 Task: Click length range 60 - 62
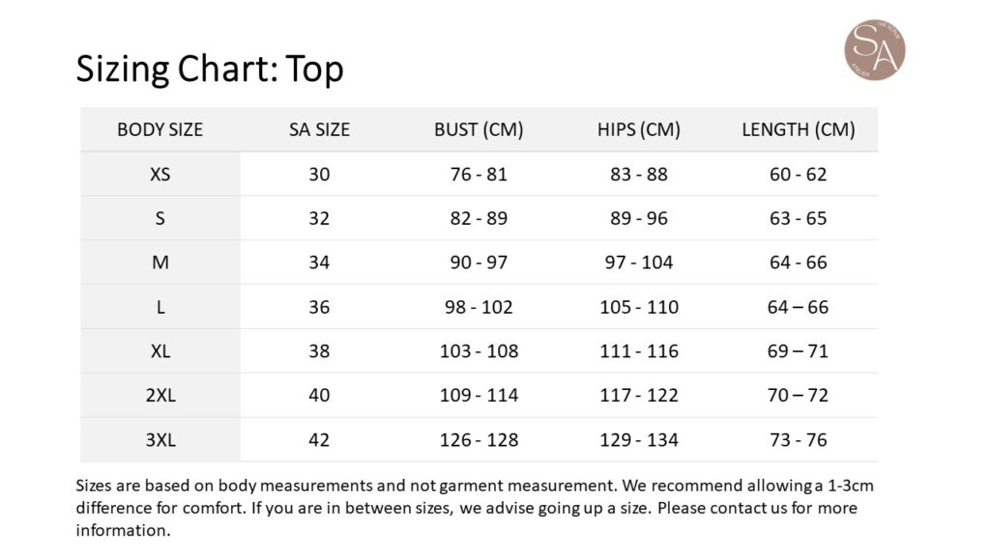pyautogui.click(x=798, y=175)
